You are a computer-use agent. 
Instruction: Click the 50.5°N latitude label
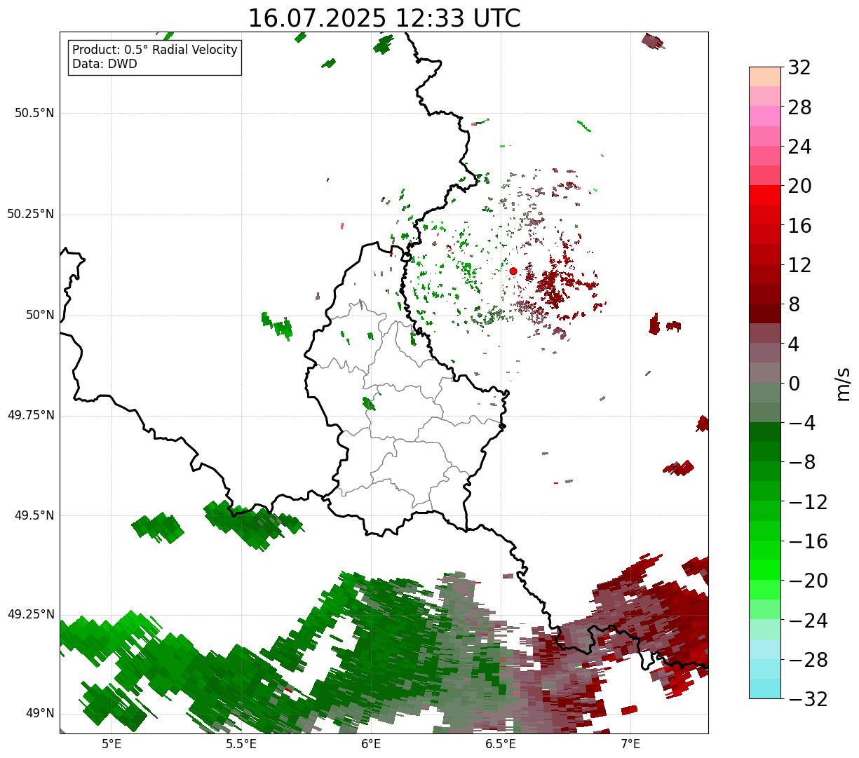click(34, 113)
